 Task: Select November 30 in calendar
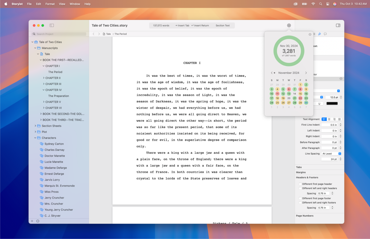[x=306, y=103]
